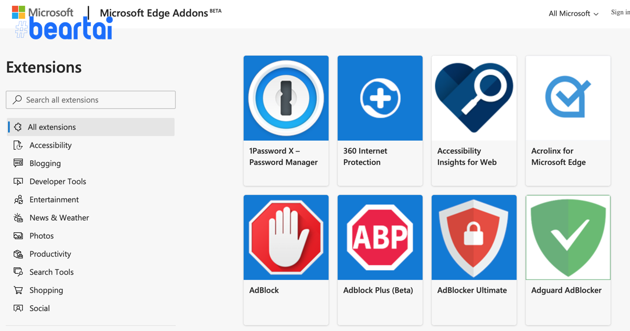Open the AdBlock red hand icon

286,237
